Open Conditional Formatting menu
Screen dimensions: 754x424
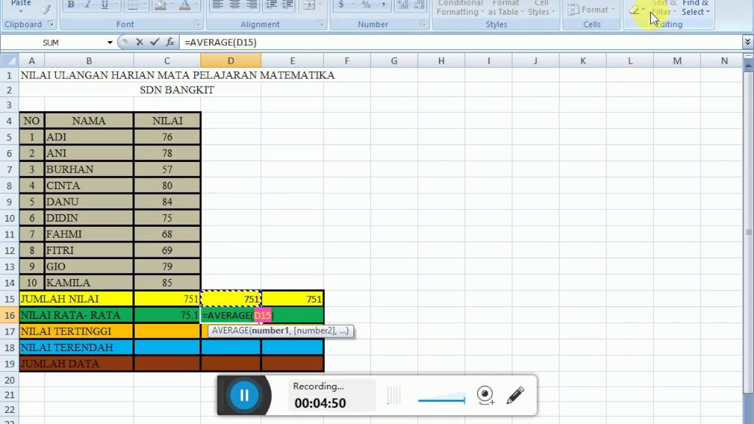[460, 8]
